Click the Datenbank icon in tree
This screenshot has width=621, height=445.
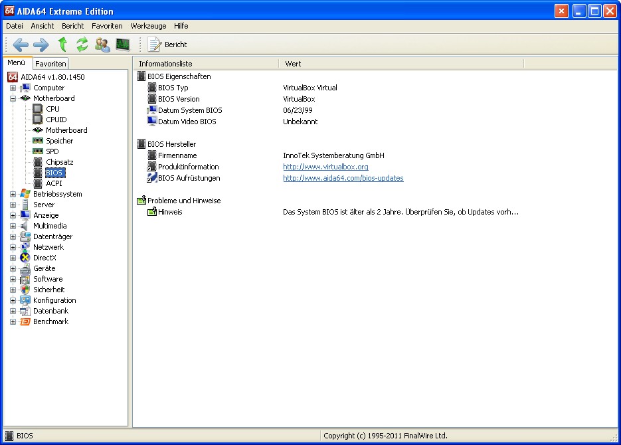(x=25, y=311)
